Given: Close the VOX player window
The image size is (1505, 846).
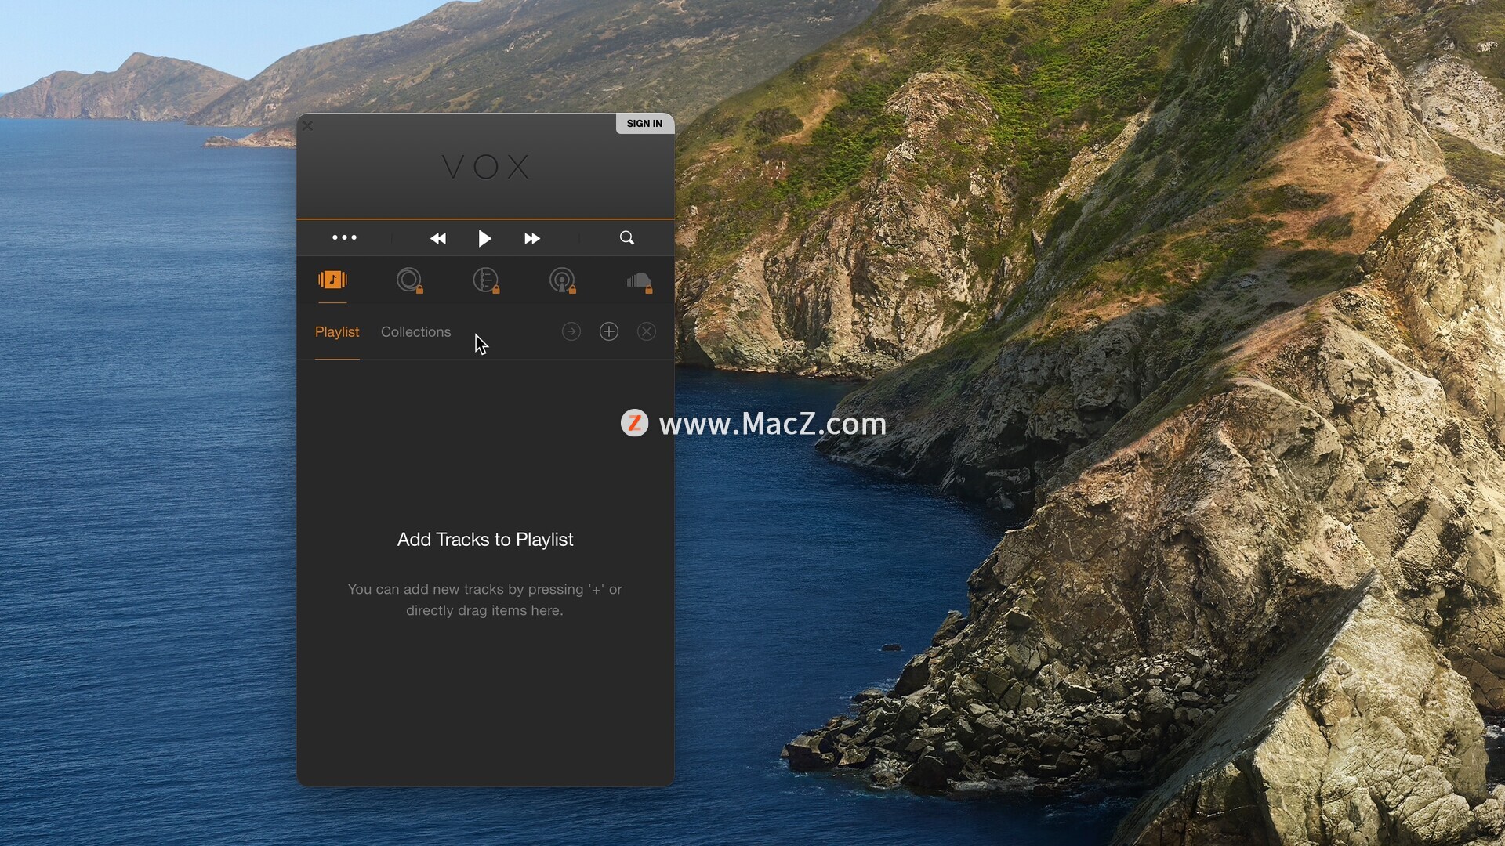Looking at the screenshot, I should tap(307, 125).
